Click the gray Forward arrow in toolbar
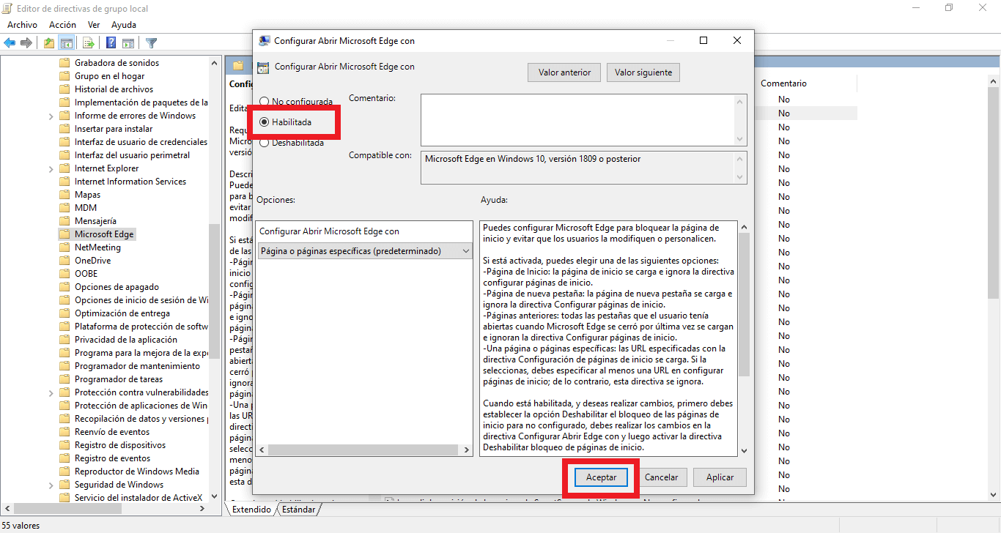The height and width of the screenshot is (533, 1001). tap(26, 42)
